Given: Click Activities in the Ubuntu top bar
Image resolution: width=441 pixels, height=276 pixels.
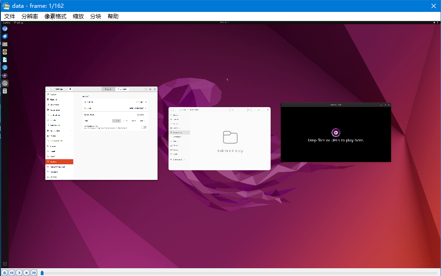Looking at the screenshot, I should click(x=6, y=22).
